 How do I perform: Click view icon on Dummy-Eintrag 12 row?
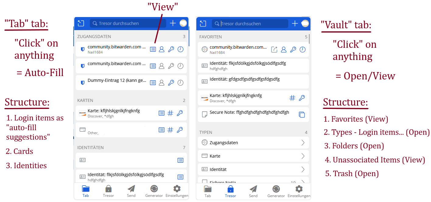[153, 82]
